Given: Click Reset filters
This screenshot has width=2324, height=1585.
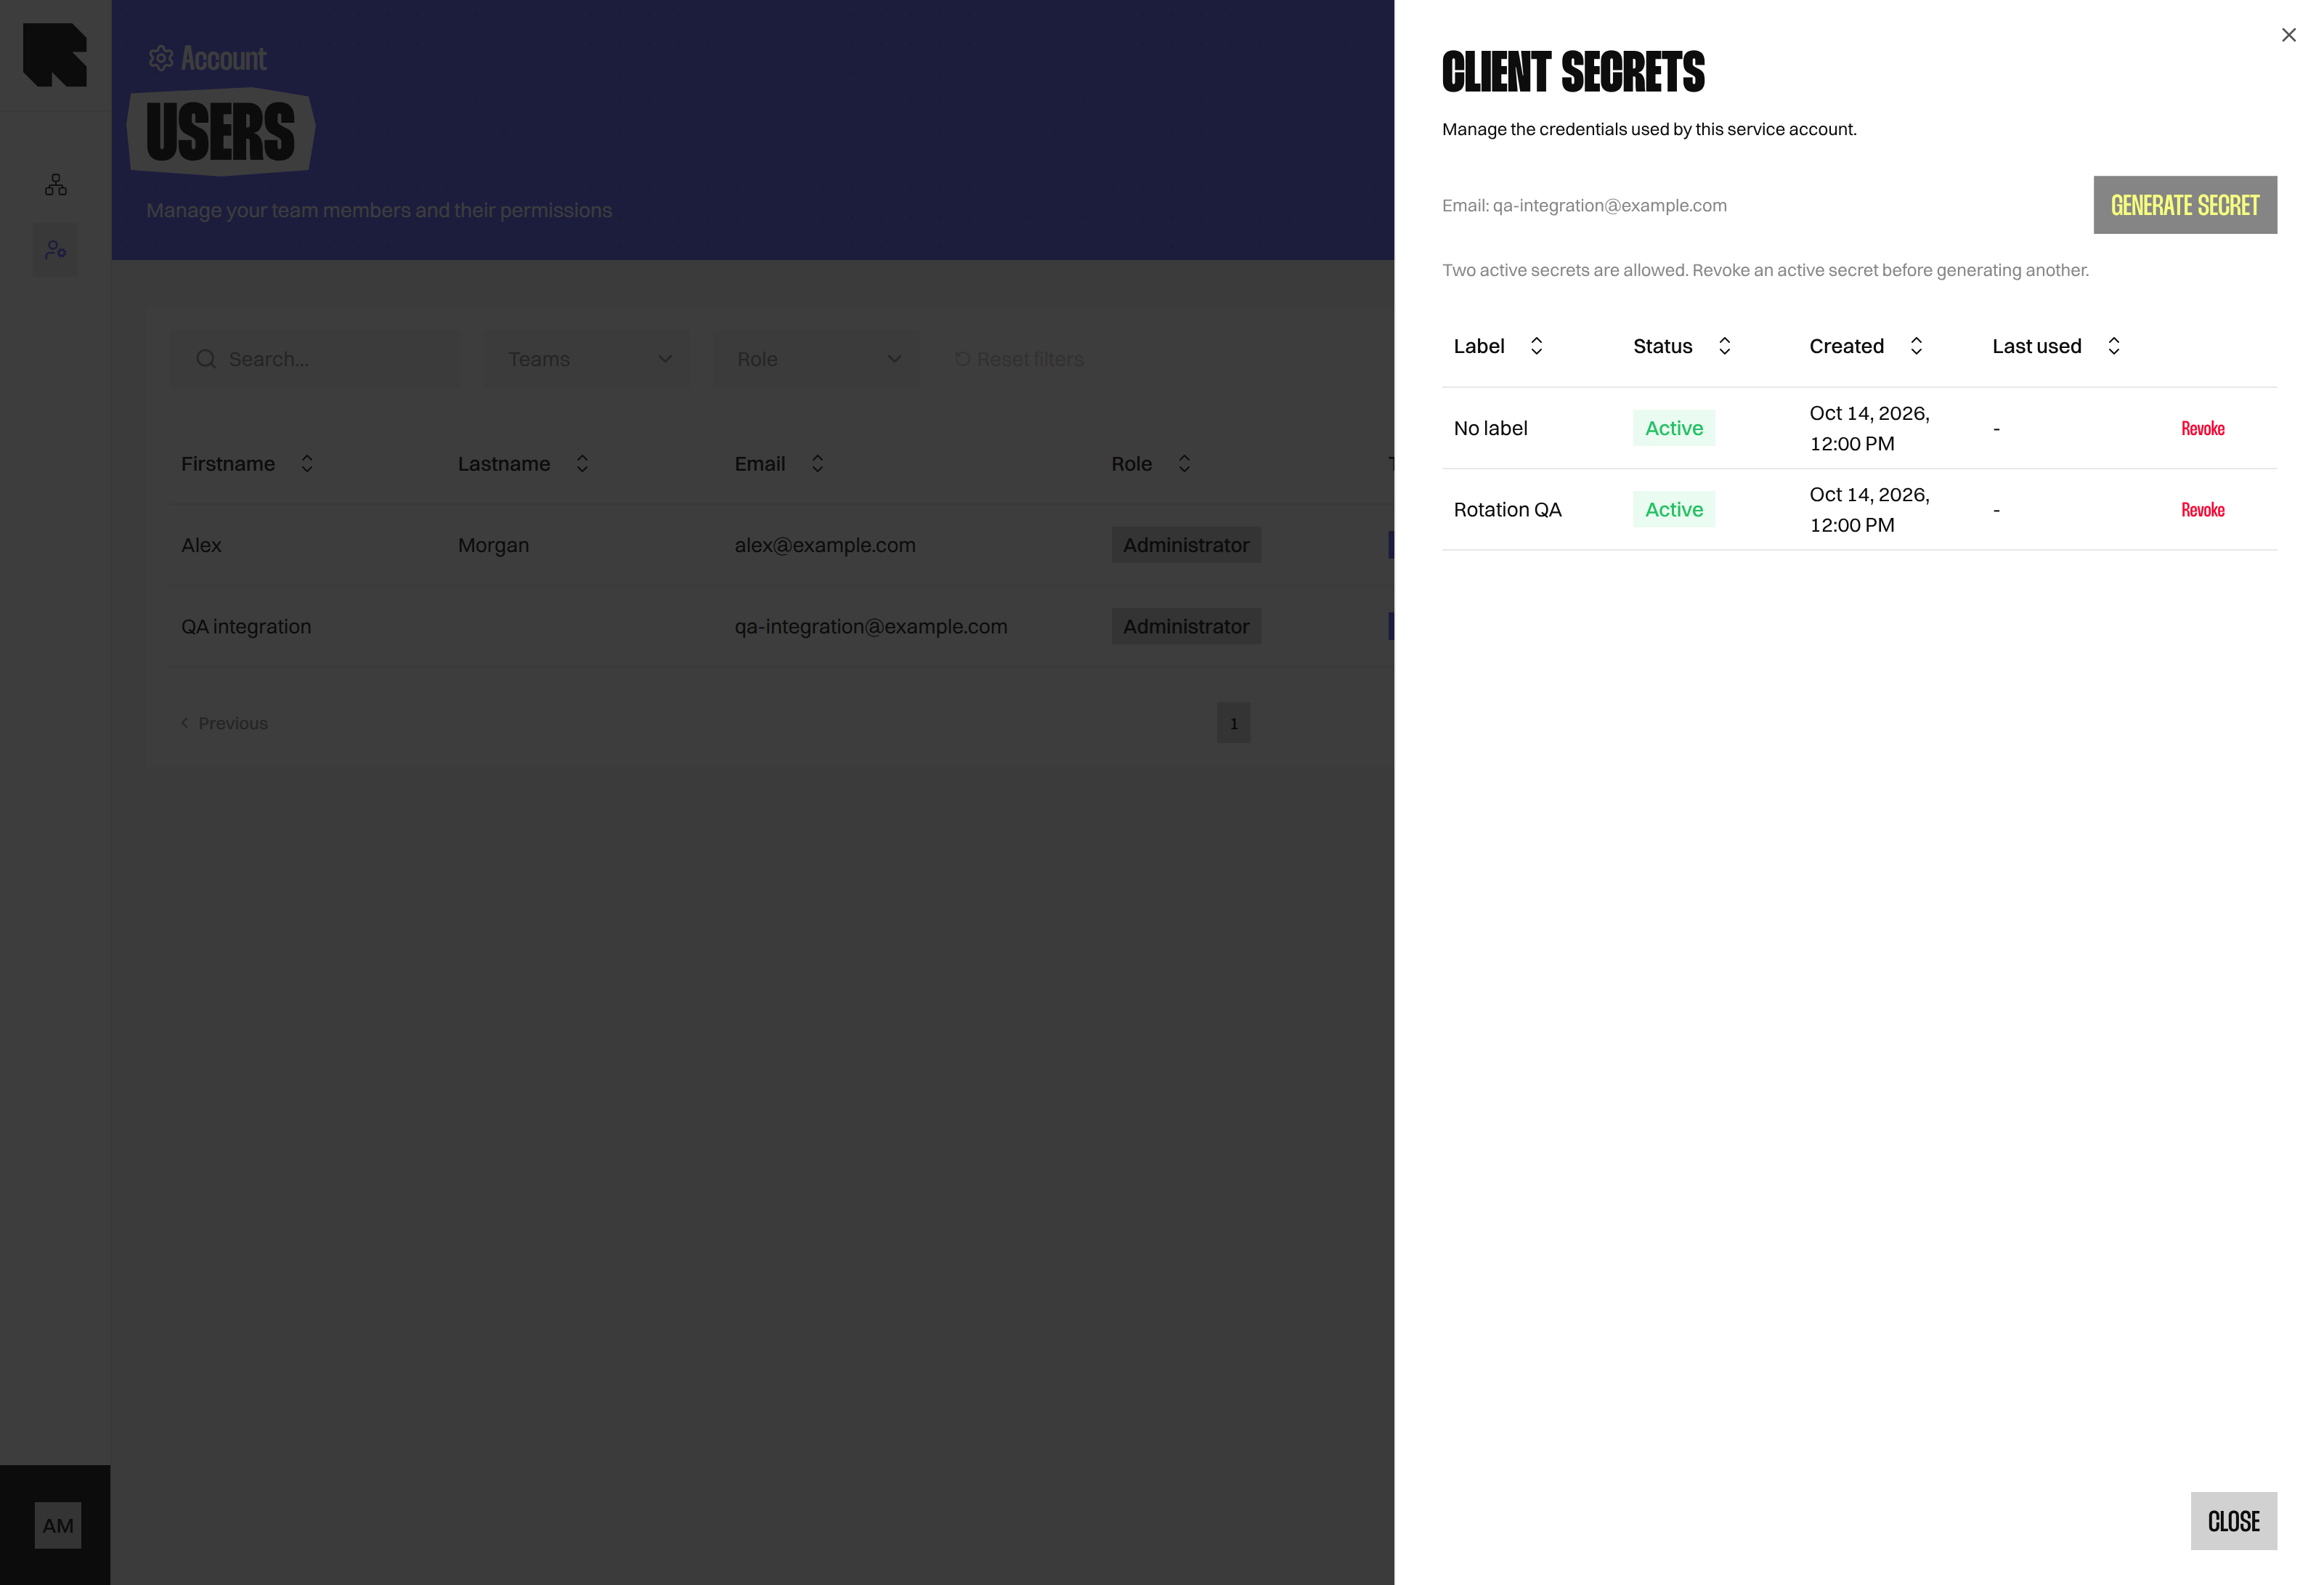Looking at the screenshot, I should click(1018, 359).
